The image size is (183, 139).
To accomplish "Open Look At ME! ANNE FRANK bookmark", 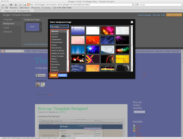I will (62, 8).
